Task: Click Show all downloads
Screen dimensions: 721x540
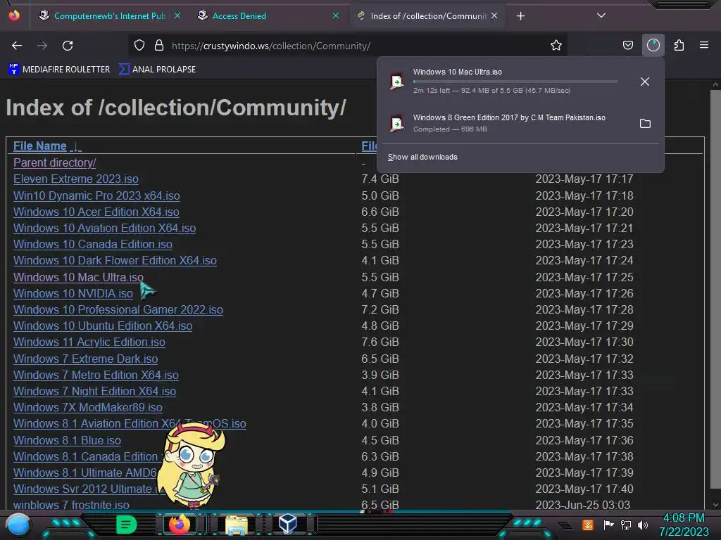Action: coord(422,157)
